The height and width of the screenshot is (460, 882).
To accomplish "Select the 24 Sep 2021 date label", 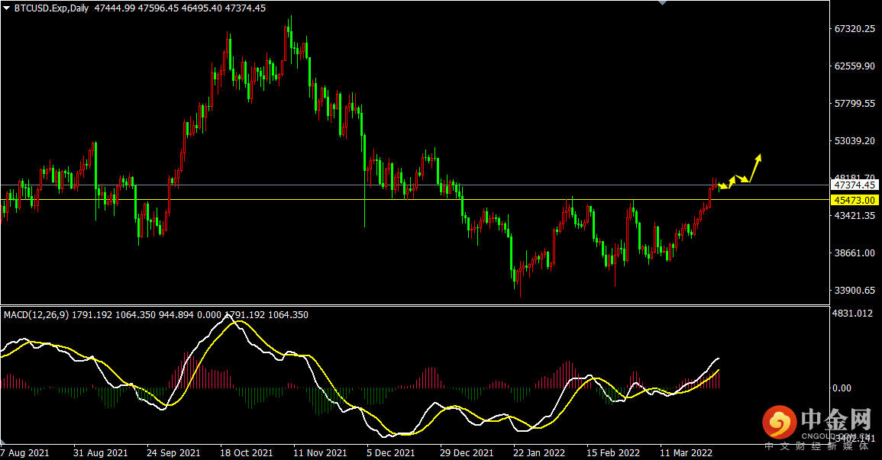I will click(x=173, y=452).
